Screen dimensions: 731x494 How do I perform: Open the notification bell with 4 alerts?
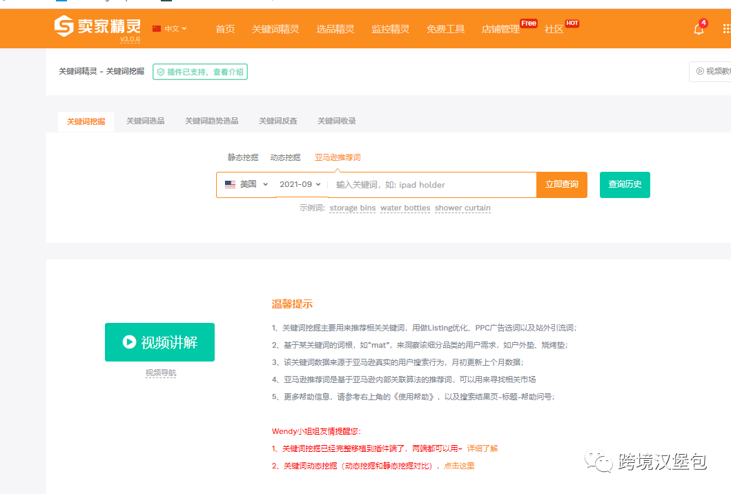(x=698, y=28)
